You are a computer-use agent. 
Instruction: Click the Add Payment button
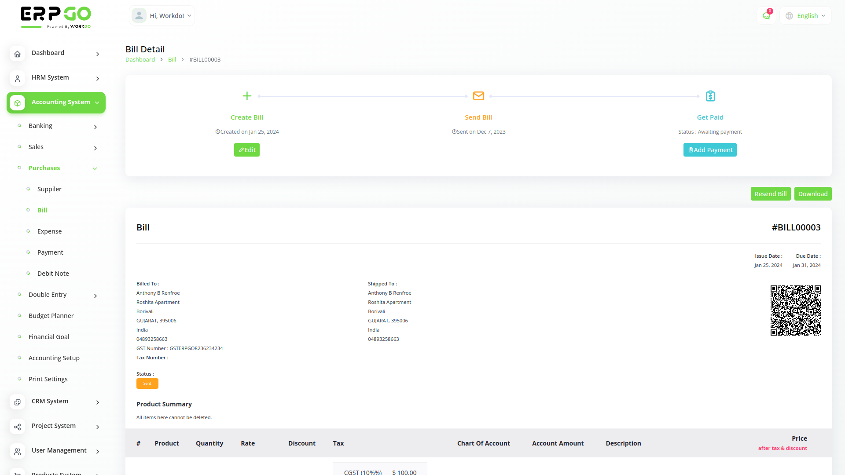[710, 150]
